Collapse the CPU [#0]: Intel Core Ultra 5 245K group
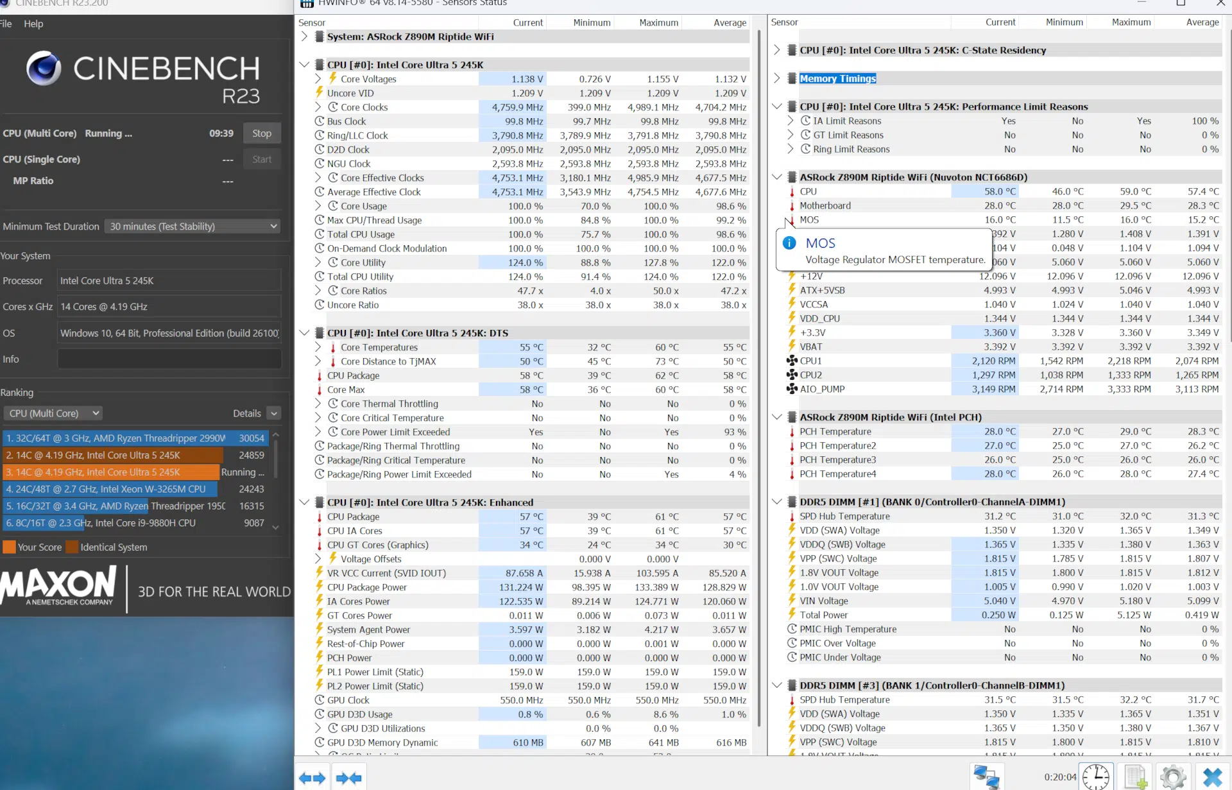Screen dimensions: 1232x790 [x=304, y=64]
